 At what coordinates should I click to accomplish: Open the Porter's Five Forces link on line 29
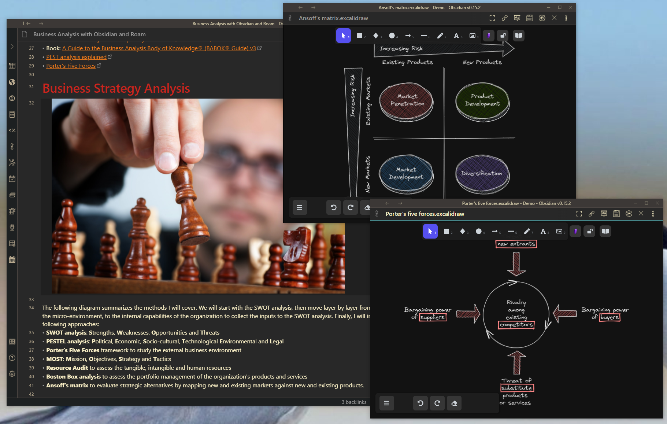(71, 66)
